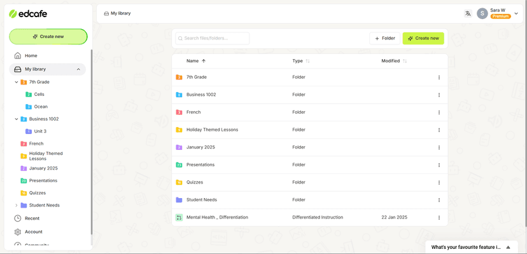
Task: Click the red French folder icon in table
Action: tap(179, 112)
